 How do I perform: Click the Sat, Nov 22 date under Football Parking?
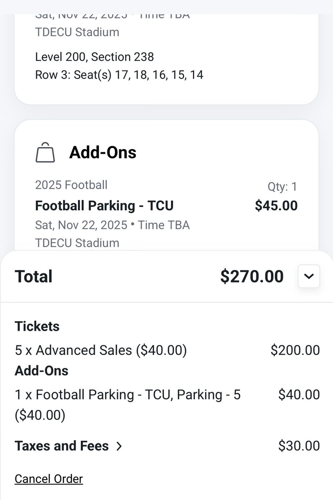[x=81, y=225]
